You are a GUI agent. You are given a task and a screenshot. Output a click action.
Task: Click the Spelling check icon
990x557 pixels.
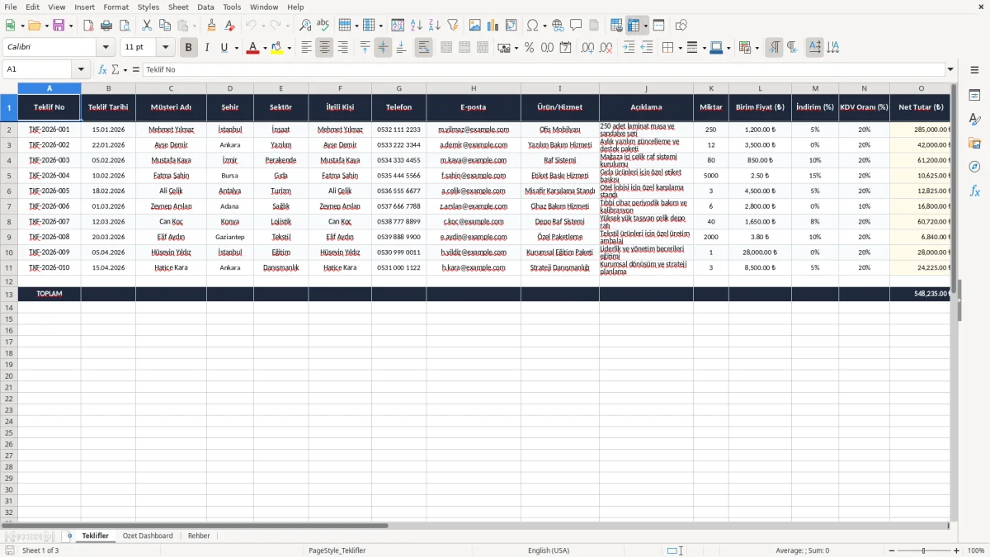pyautogui.click(x=323, y=26)
